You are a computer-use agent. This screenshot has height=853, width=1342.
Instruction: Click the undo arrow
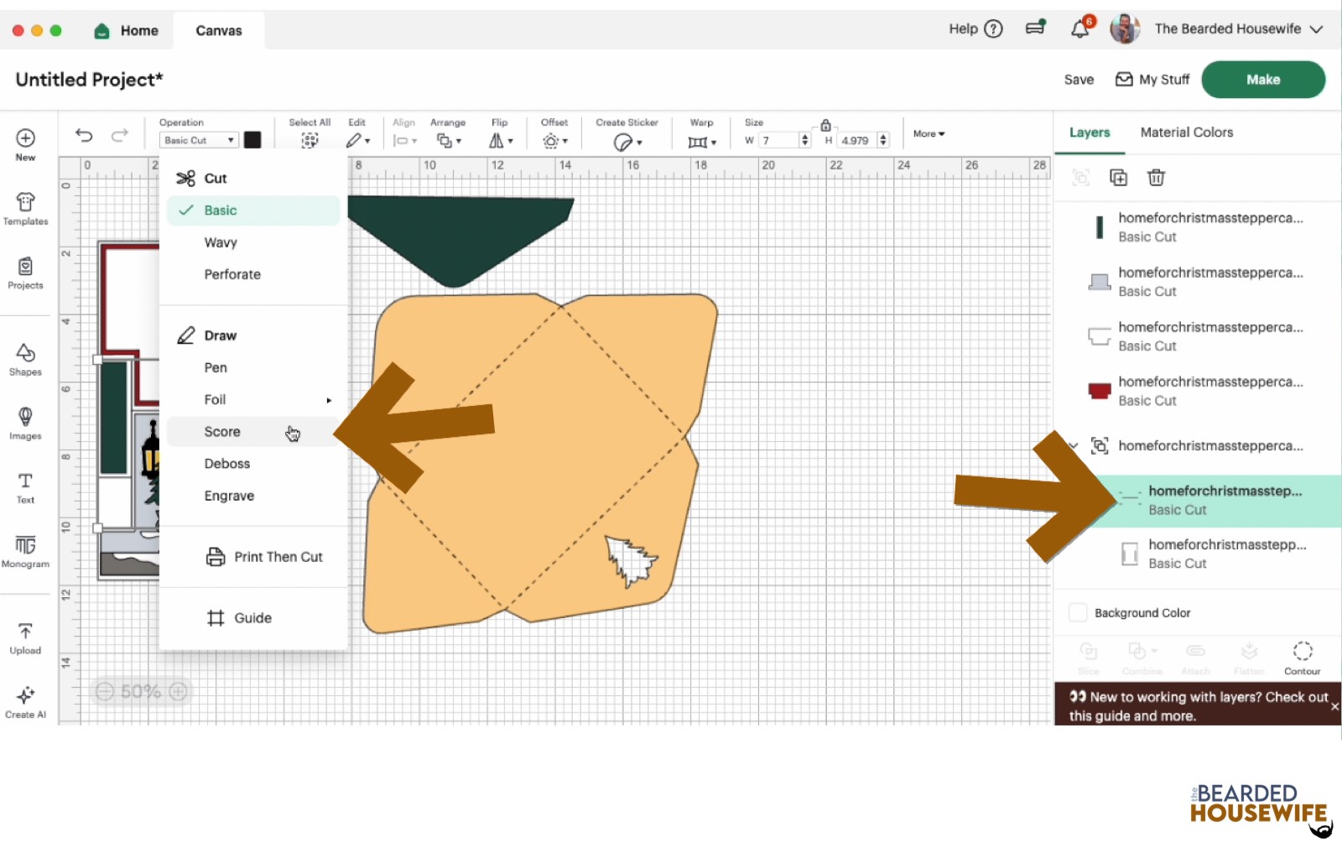[x=84, y=135]
